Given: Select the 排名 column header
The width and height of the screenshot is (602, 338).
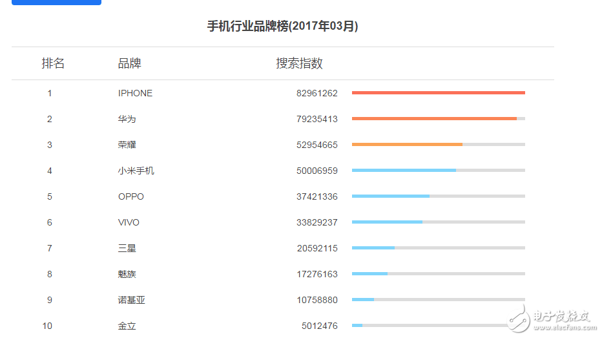Looking at the screenshot, I should (53, 63).
